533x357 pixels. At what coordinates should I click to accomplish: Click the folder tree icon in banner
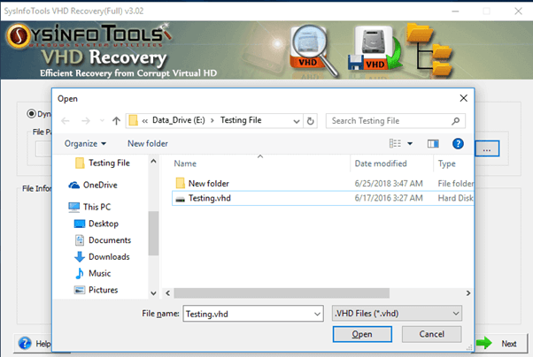click(x=430, y=49)
